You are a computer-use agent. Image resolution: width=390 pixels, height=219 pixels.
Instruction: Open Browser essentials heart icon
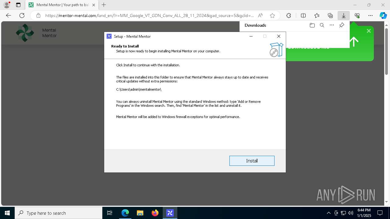tap(357, 16)
